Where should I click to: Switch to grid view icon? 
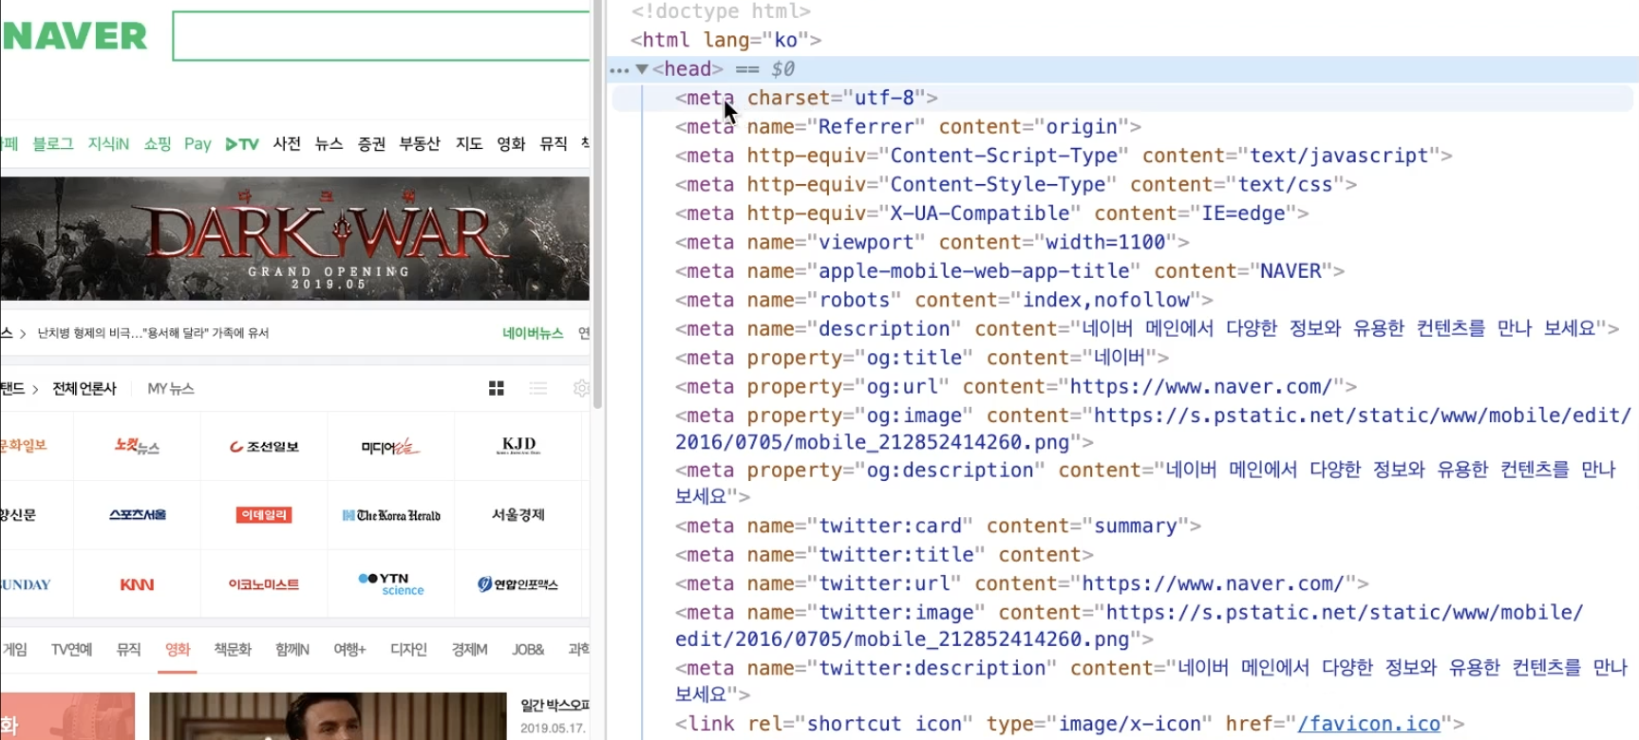pos(496,388)
